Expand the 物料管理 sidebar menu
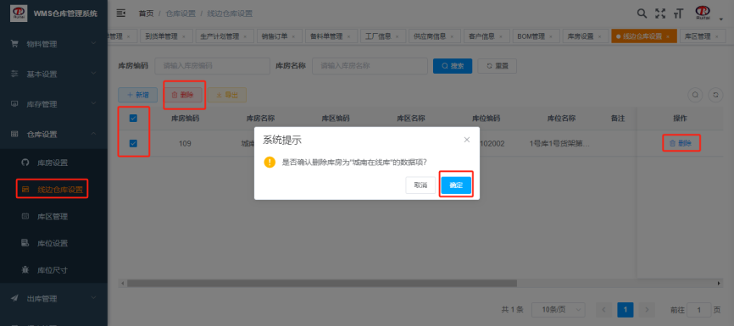 pyautogui.click(x=54, y=44)
